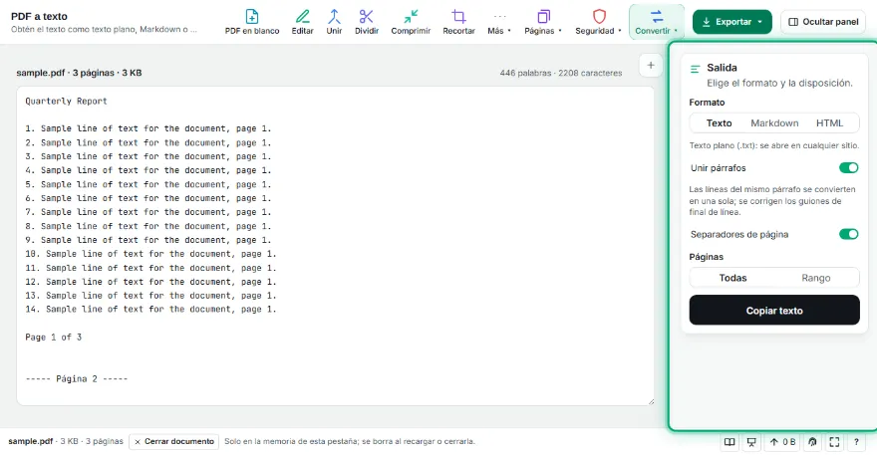Toggle fullscreen with the expand icon

(834, 442)
